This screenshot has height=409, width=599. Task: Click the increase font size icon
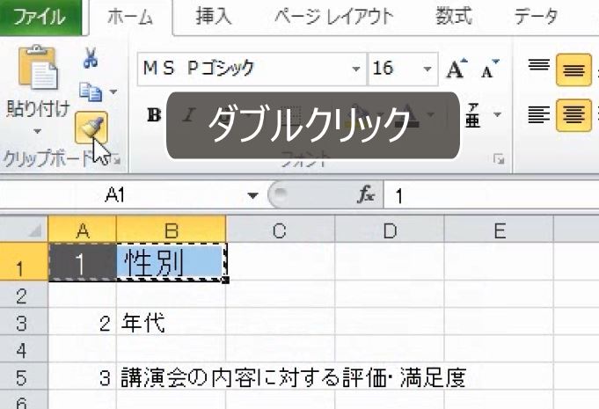(x=457, y=69)
